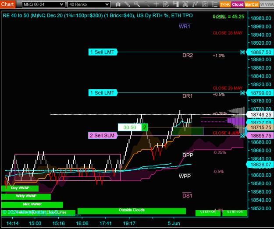Click the 18715.75 entry price flag
This screenshot has width=274, height=229.
260,127
